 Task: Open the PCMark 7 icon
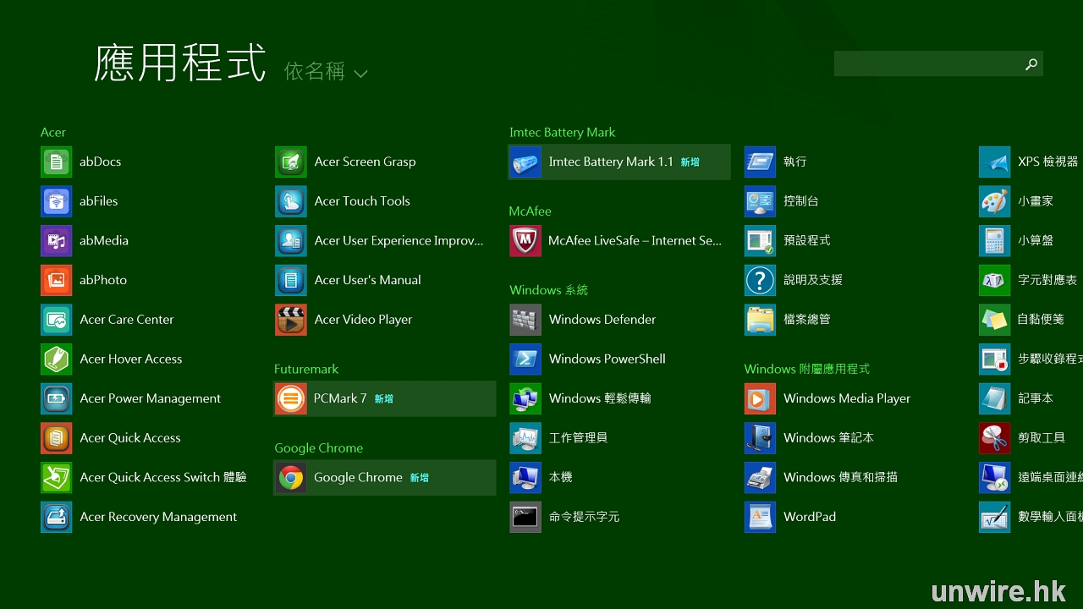pyautogui.click(x=291, y=398)
